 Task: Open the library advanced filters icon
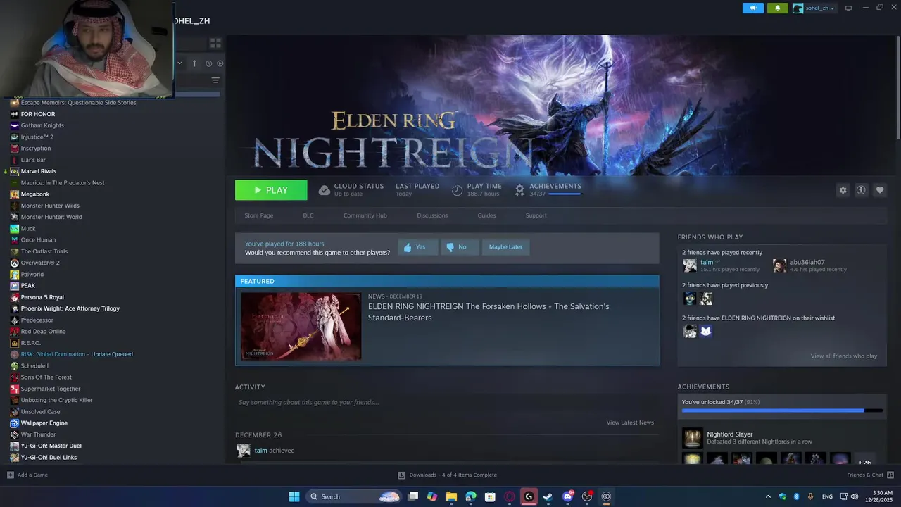click(215, 80)
